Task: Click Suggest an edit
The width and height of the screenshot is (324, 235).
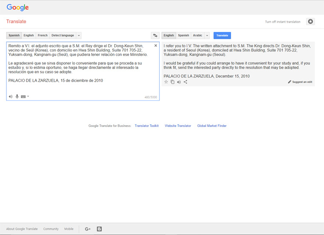Action: pos(300,82)
